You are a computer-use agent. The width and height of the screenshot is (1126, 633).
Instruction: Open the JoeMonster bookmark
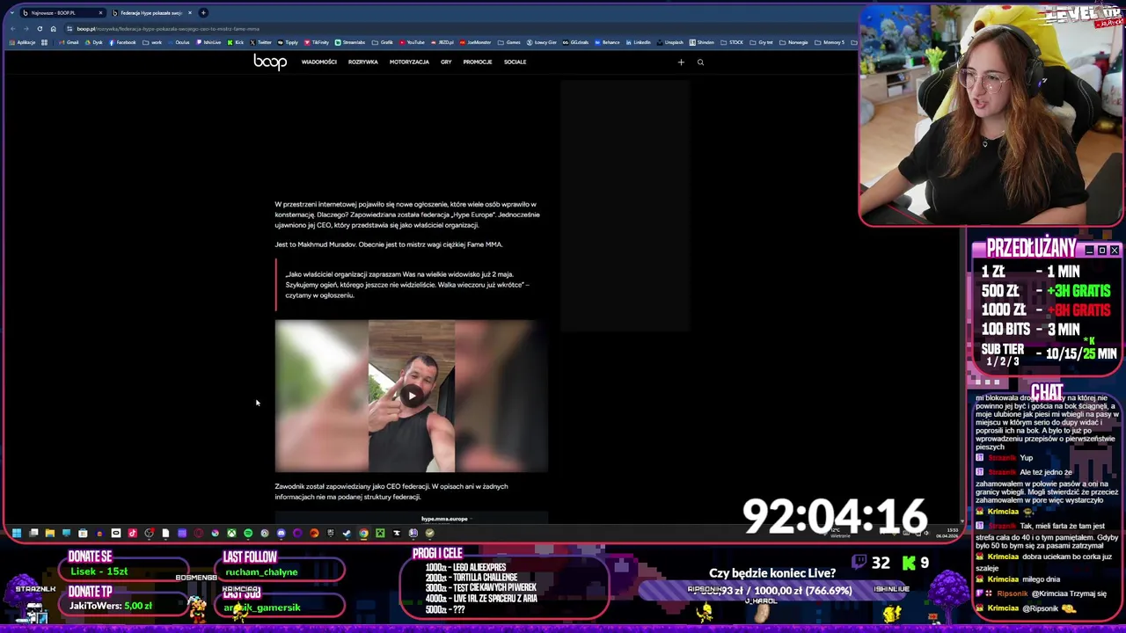pos(475,42)
